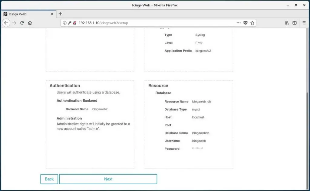Screen dimensions: 310x191
Task: Click the Back button
Action: pyautogui.click(x=49, y=179)
